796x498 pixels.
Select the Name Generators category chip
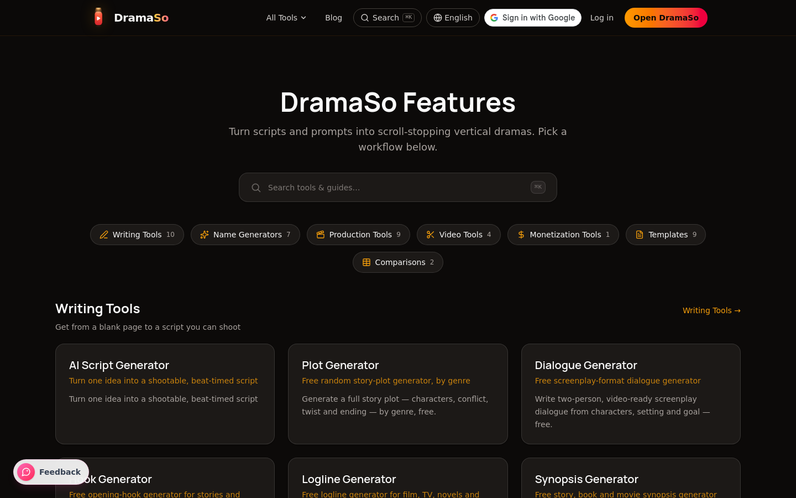[x=245, y=235]
